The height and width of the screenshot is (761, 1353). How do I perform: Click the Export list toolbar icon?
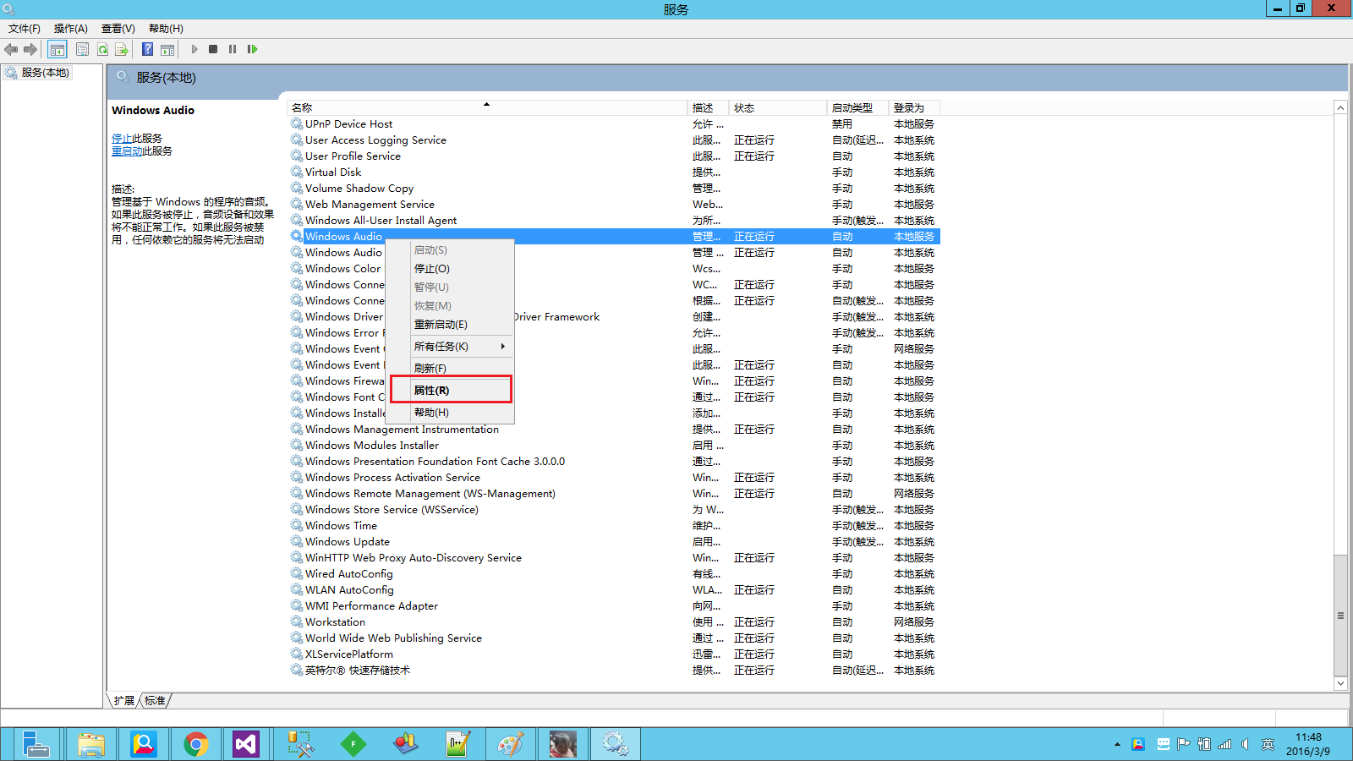(122, 49)
